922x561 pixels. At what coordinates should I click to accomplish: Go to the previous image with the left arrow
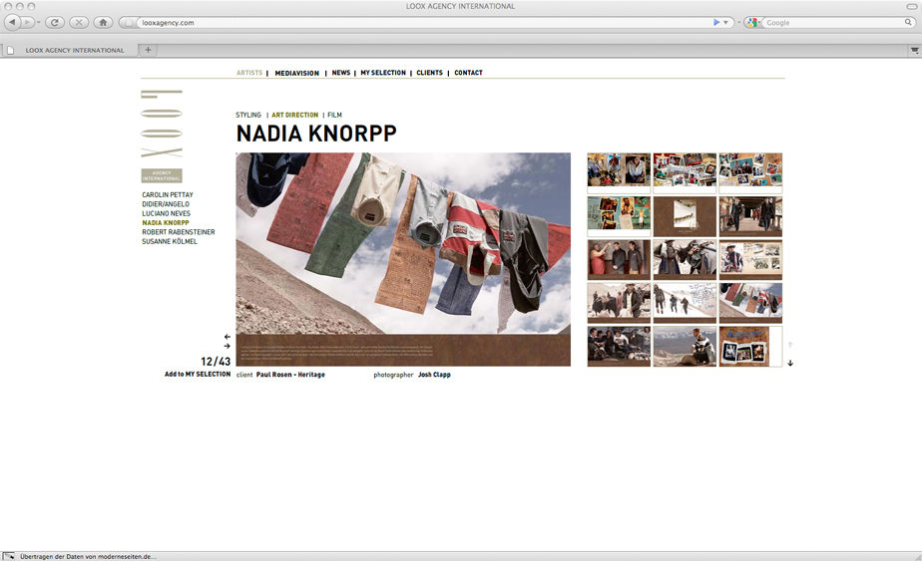[228, 337]
